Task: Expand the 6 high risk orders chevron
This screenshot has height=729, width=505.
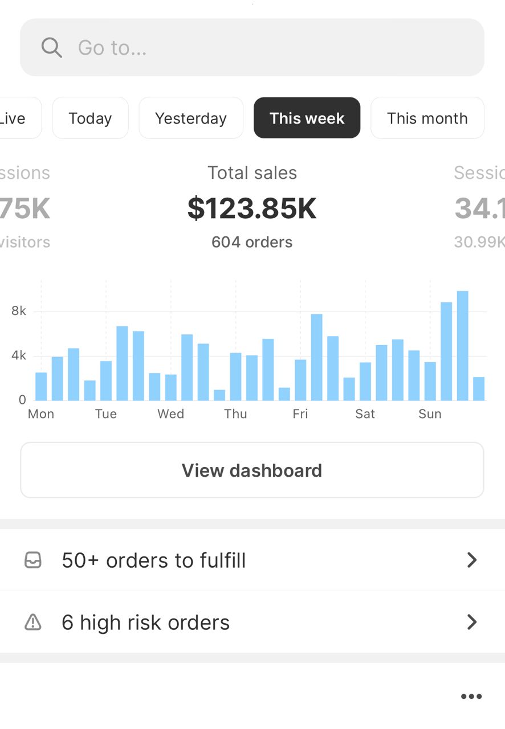Action: click(471, 622)
